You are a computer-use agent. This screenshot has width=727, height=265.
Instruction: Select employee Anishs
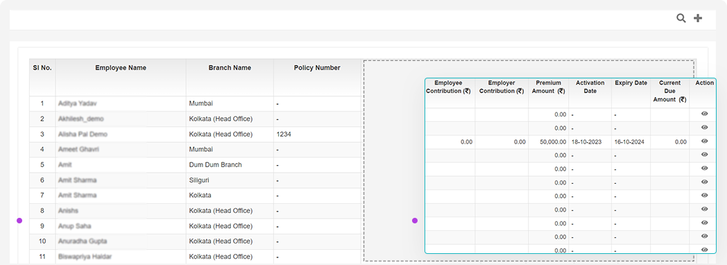tap(68, 211)
